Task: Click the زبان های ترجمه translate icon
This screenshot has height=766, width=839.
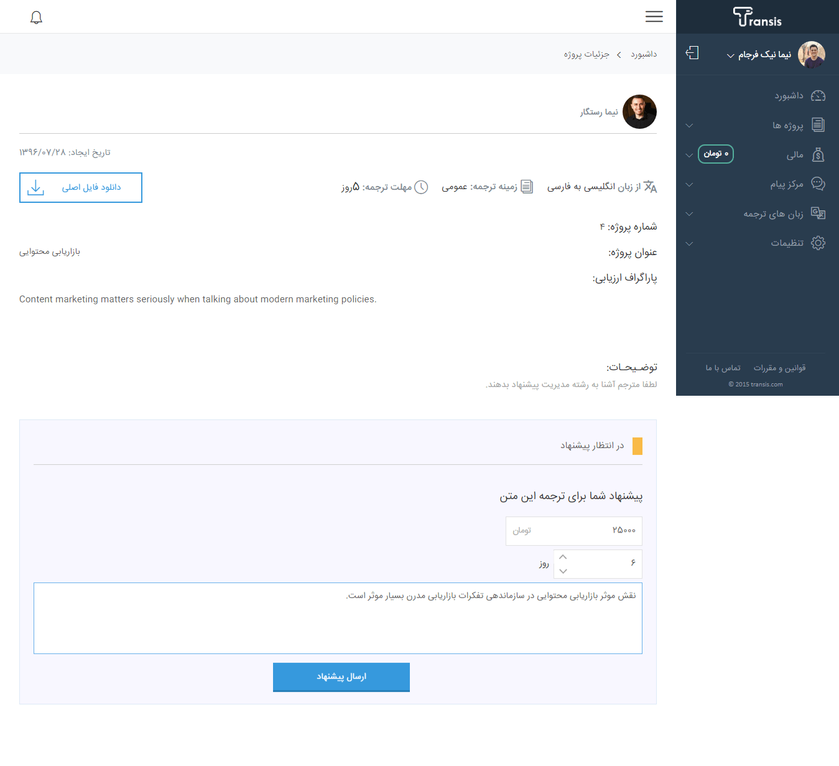Action: click(818, 213)
